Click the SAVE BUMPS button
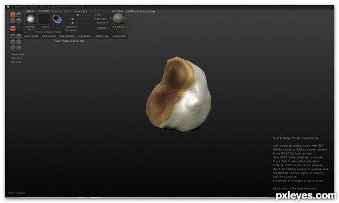 84,36
